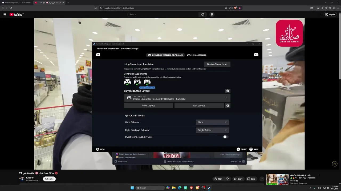Open layout options gear icon
This screenshot has width=341, height=191.
(x=228, y=106)
